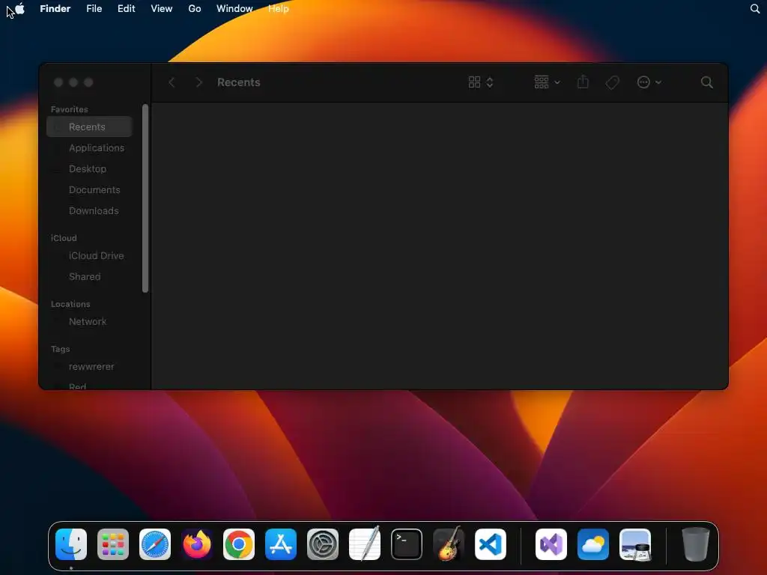The image size is (767, 575).
Task: Select Downloads in the sidebar
Action: tap(90, 210)
